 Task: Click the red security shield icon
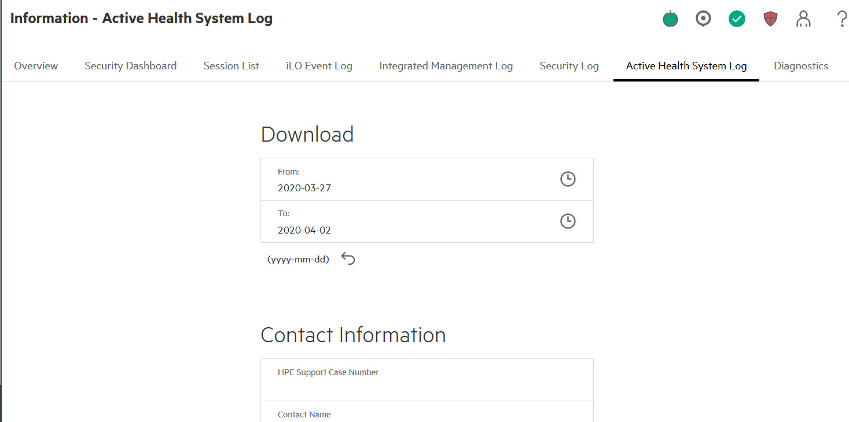pyautogui.click(x=770, y=20)
